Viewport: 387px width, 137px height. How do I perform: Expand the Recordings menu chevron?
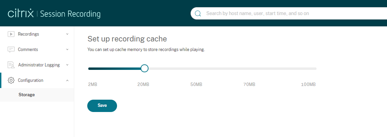[67, 34]
